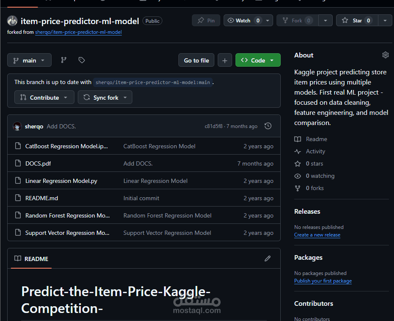Follow the Create a new release link
Image resolution: width=394 pixels, height=321 pixels.
(x=317, y=235)
